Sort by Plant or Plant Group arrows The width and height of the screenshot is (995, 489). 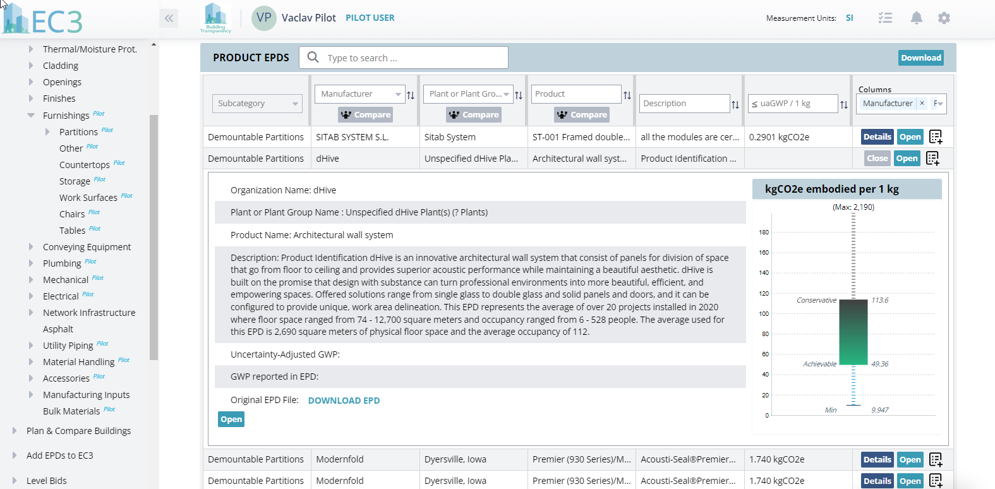pyautogui.click(x=519, y=95)
